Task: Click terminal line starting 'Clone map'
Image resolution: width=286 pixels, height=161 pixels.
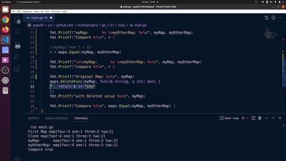Action: pos(67,136)
